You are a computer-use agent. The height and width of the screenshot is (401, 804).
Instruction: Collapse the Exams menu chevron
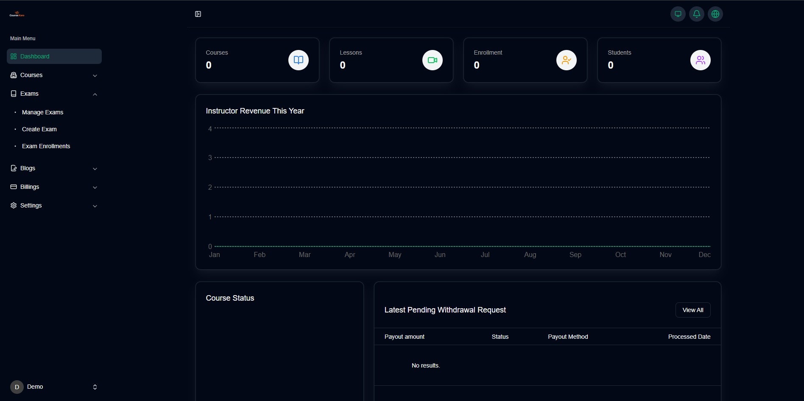click(x=95, y=94)
